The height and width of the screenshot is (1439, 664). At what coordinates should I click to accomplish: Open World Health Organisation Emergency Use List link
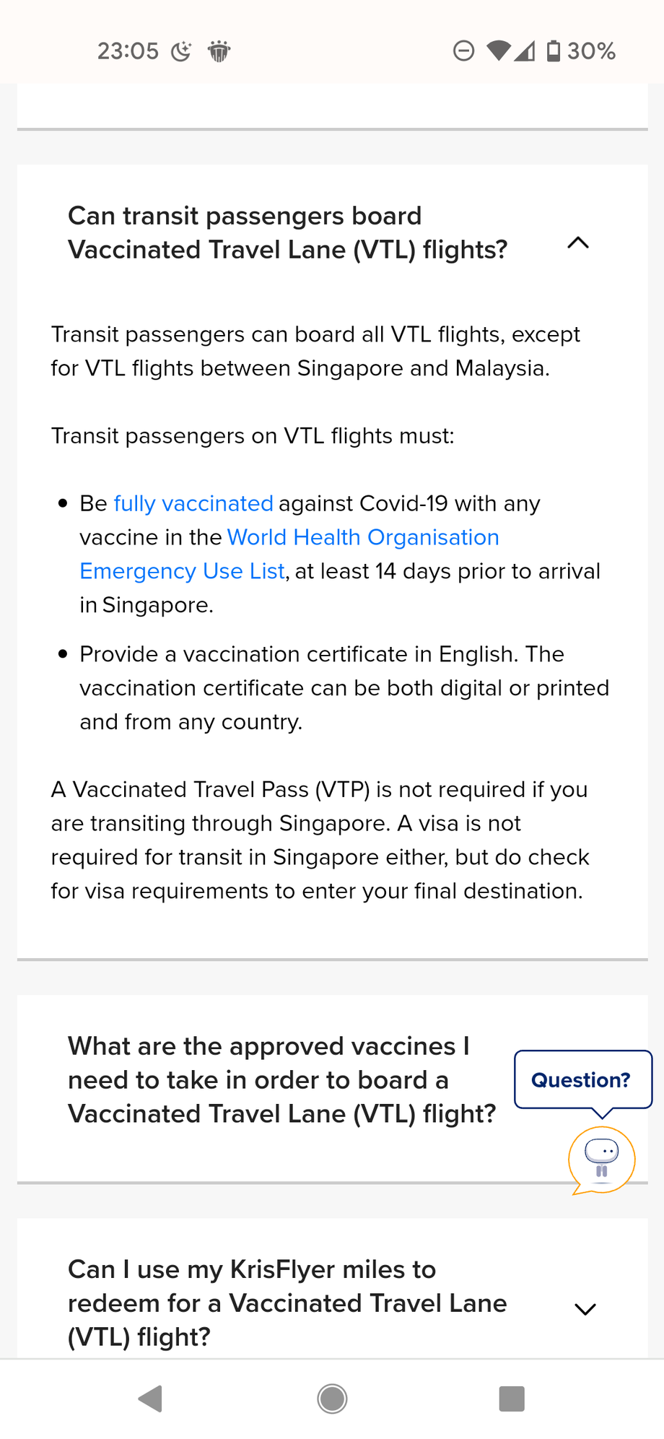tap(289, 554)
